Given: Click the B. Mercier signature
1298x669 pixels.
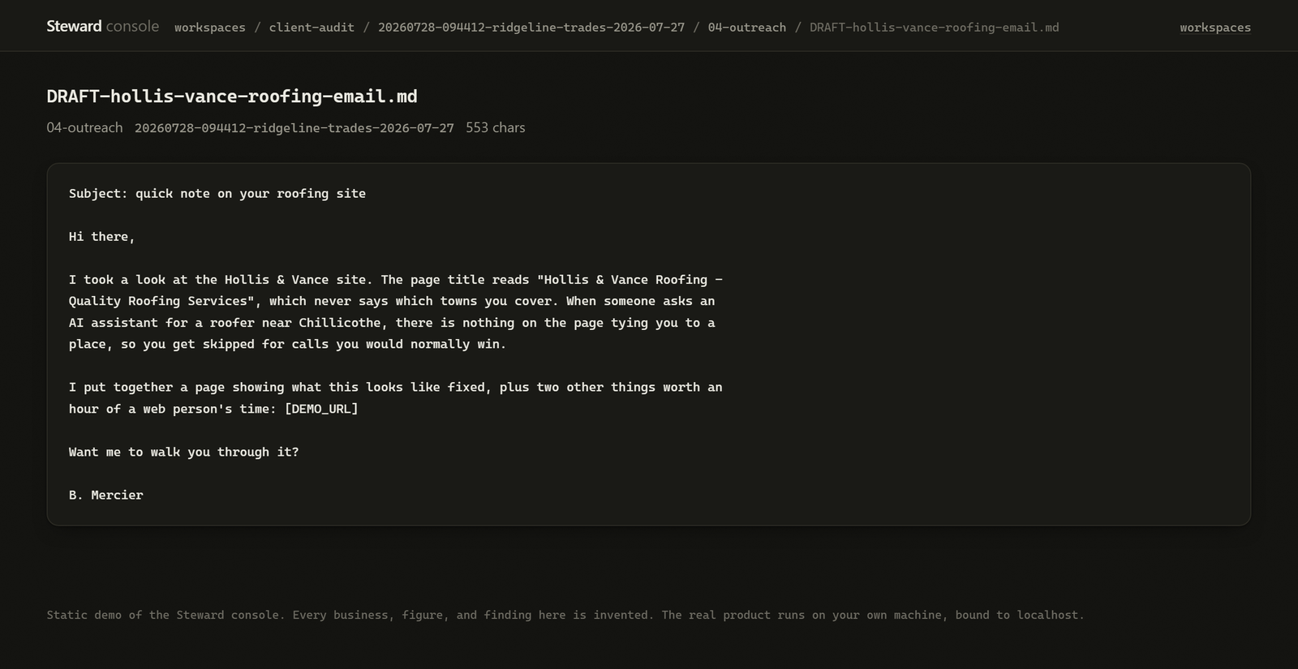Looking at the screenshot, I should coord(106,495).
